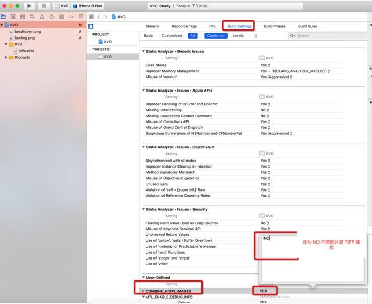Select the Unchecked Return Values setting
Viewport: 372px width, 304px height.
point(167,234)
